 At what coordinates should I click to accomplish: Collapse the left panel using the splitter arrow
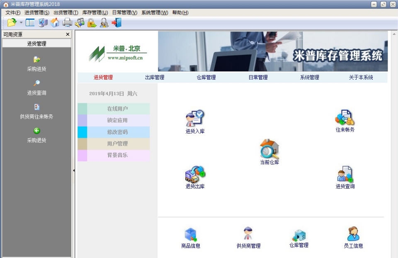coord(75,170)
